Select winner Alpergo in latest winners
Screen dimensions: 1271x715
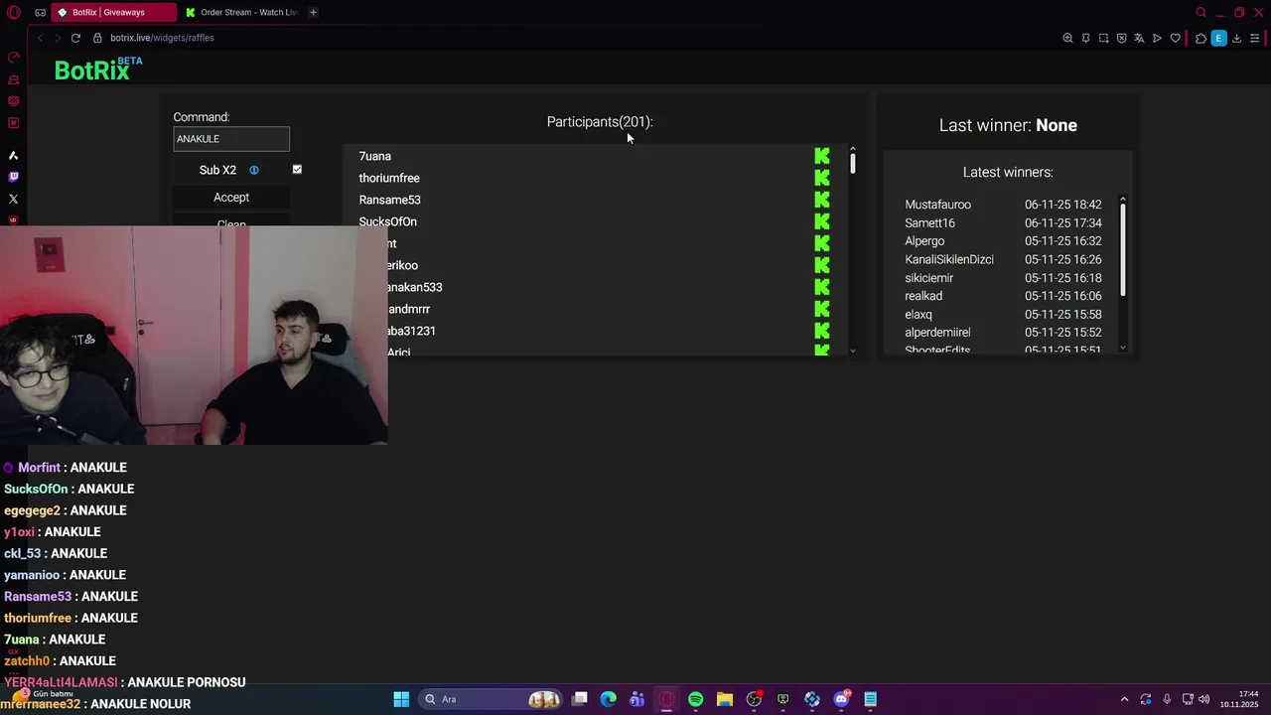tap(924, 241)
